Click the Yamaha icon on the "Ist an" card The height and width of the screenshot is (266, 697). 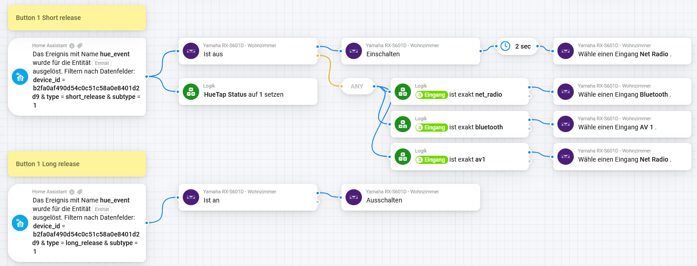click(x=191, y=197)
